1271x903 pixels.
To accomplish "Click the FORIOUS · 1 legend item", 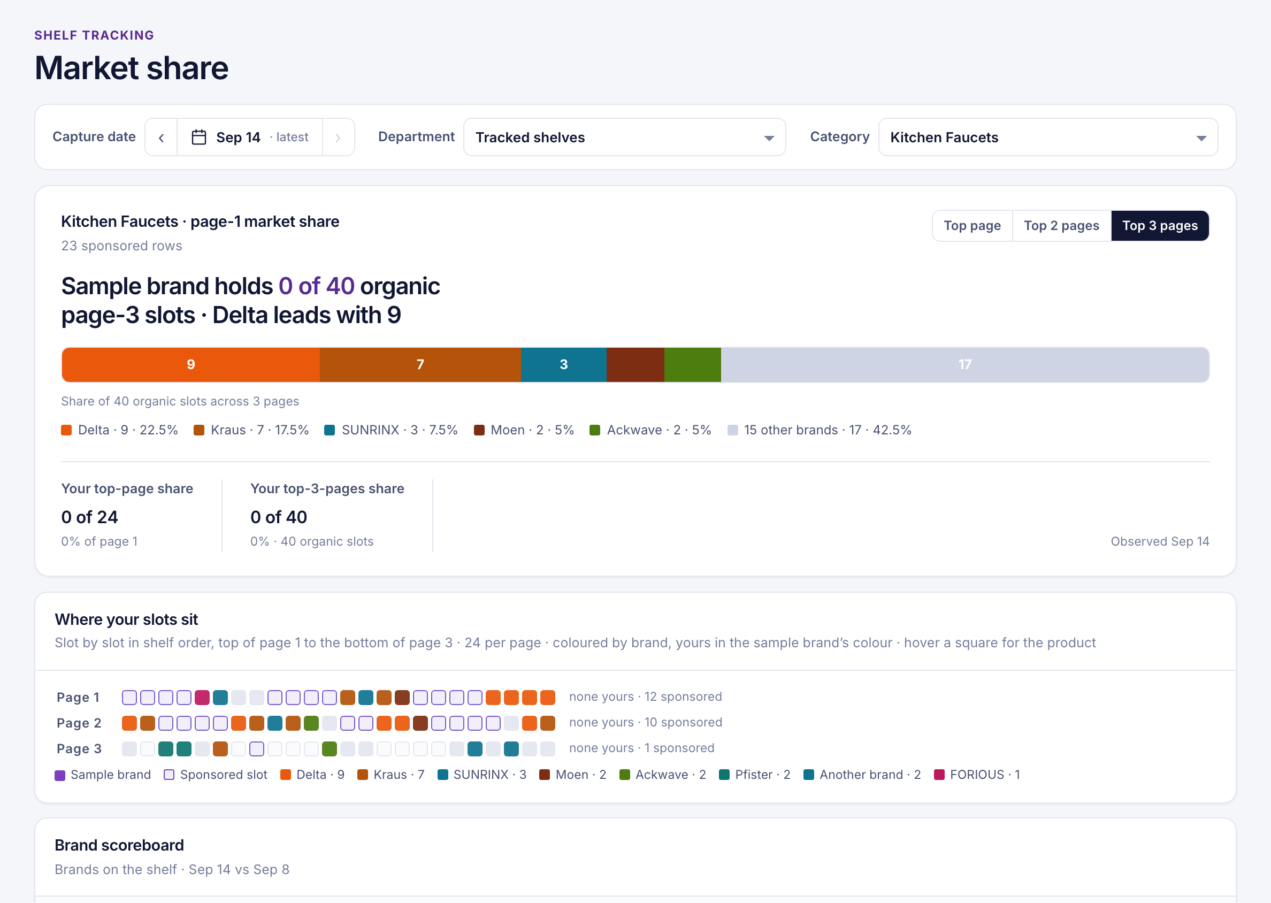I will (977, 775).
